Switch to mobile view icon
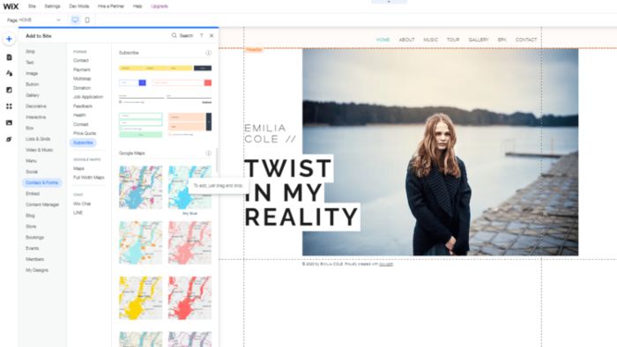This screenshot has height=347, width=617. coord(87,20)
